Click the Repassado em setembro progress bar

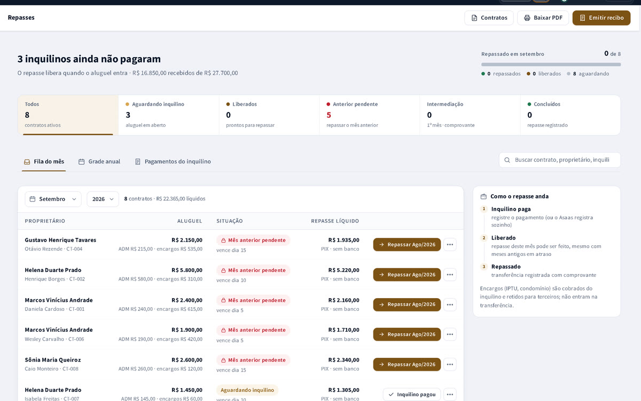pos(551,65)
